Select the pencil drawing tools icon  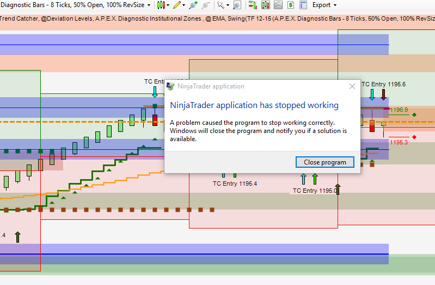click(177, 5)
